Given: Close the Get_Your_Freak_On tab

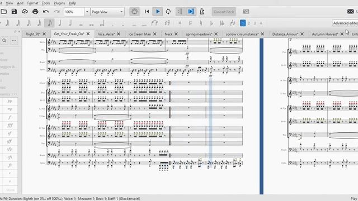Looking at the screenshot, I should [88, 33].
